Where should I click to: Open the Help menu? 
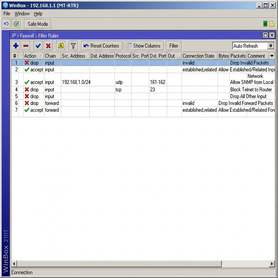(38, 14)
